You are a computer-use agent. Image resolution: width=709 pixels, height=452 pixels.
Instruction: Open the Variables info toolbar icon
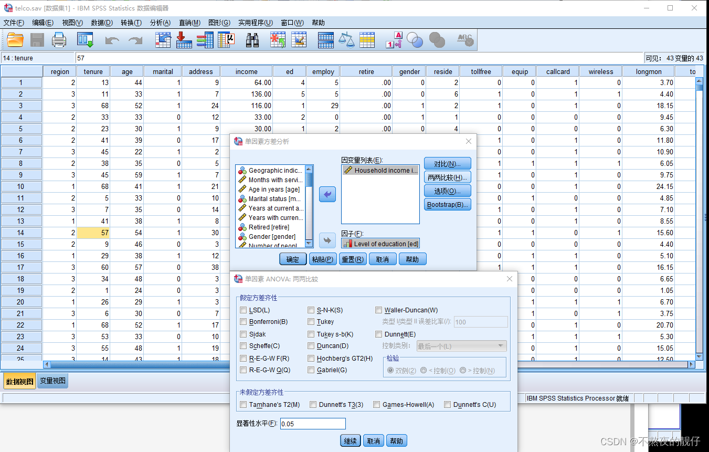205,40
